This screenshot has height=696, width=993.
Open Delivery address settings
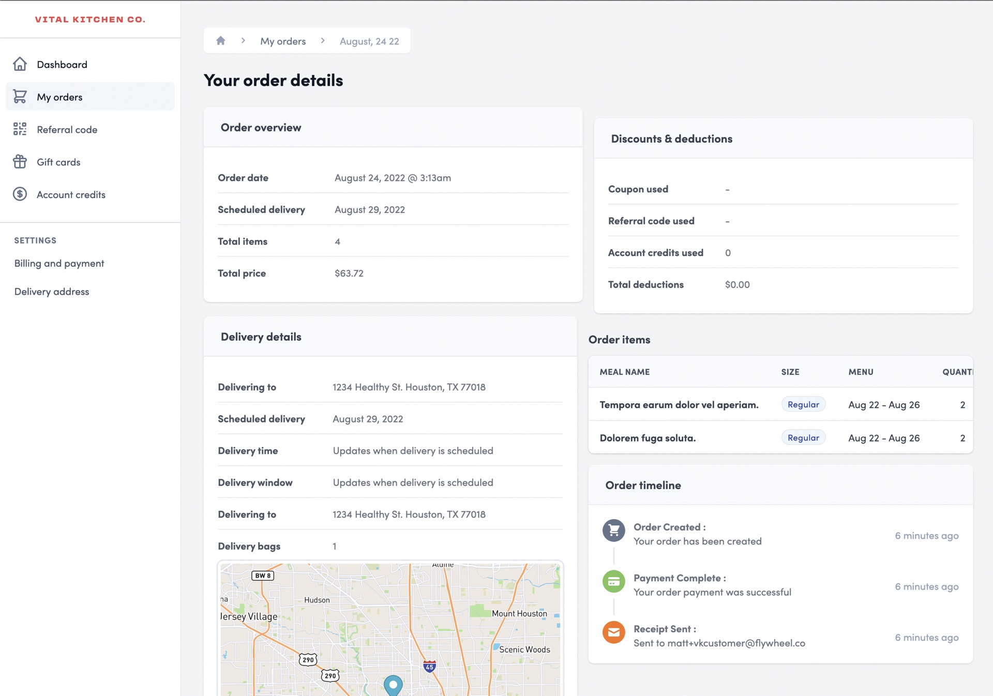pyautogui.click(x=51, y=291)
